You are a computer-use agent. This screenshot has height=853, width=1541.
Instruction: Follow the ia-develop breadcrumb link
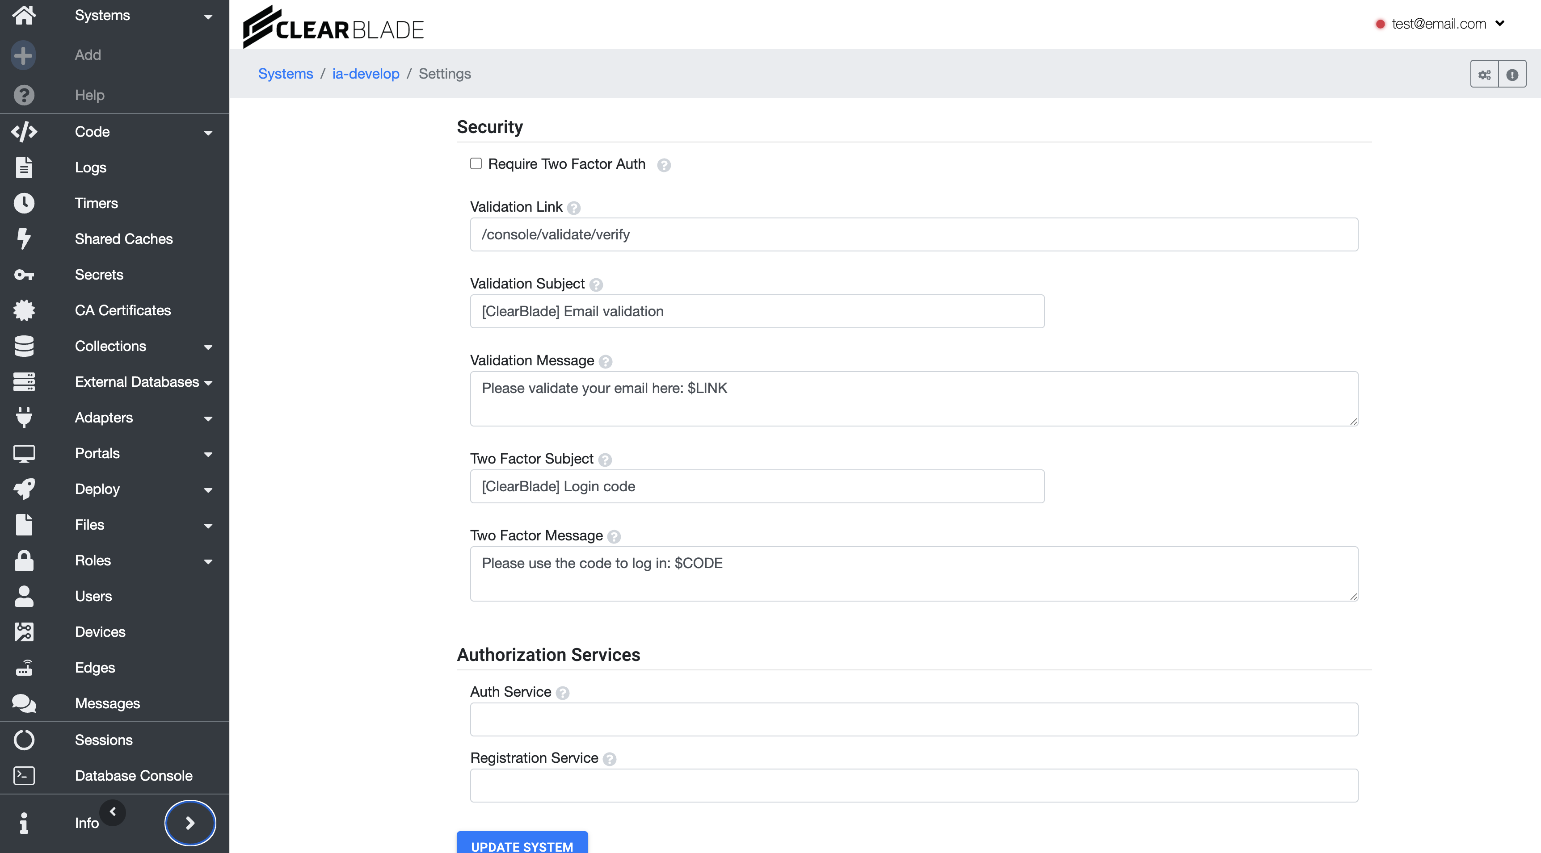click(x=366, y=74)
